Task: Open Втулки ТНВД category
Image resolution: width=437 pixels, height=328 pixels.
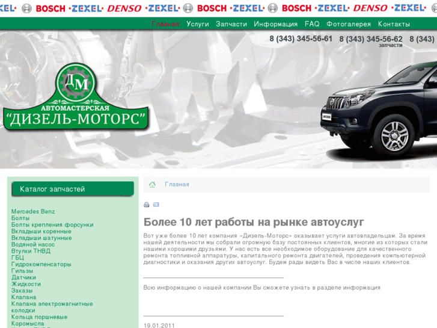Action: 31,251
